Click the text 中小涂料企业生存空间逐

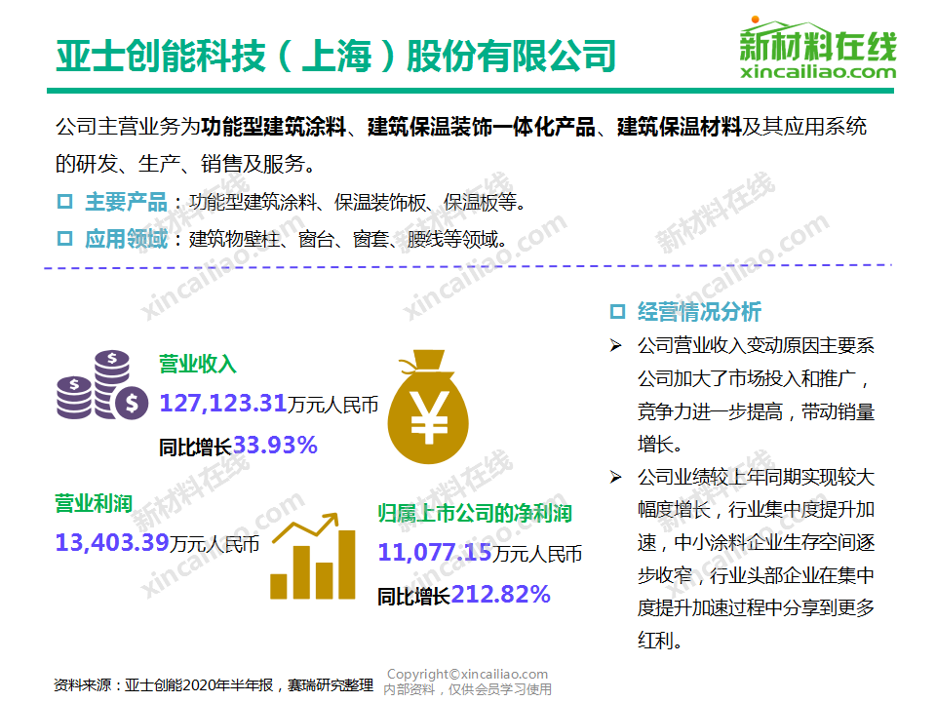point(774,543)
